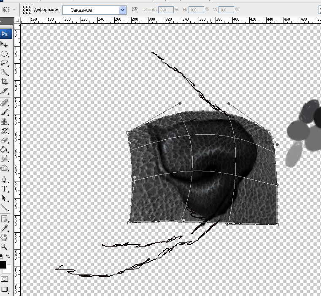321x296 pixels.
Task: Choose the Pen tool
Action: 4,180
